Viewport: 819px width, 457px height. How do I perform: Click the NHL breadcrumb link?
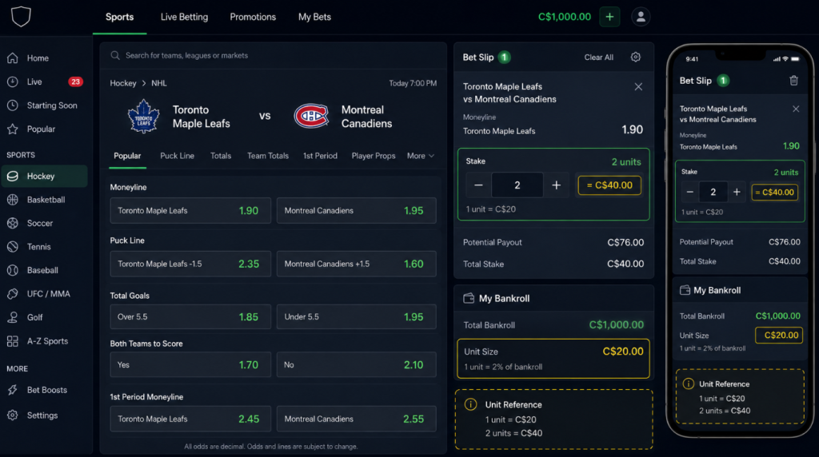tap(159, 83)
